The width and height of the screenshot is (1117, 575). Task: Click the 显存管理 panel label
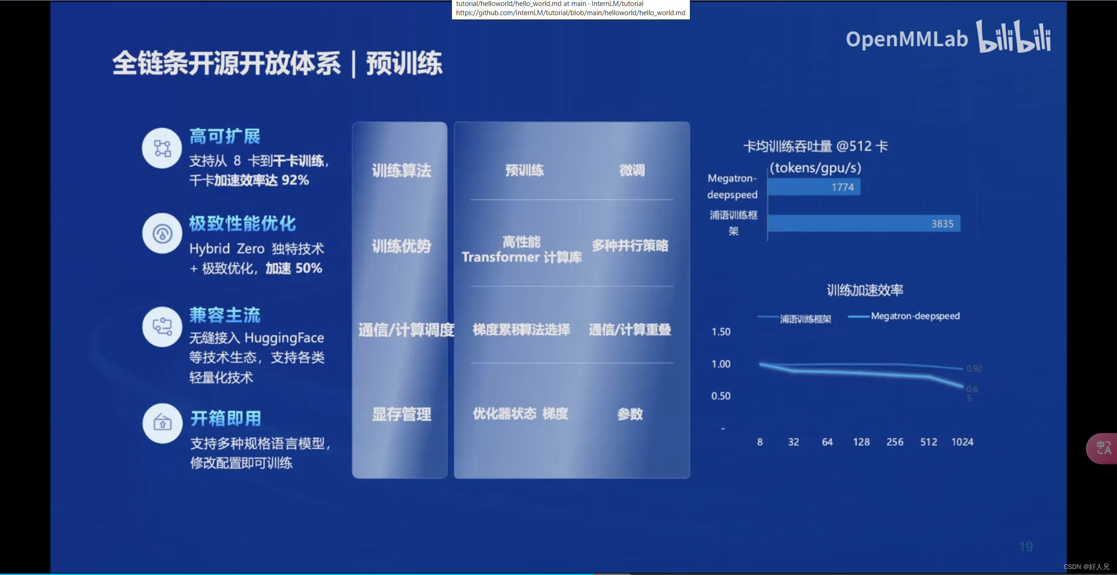pyautogui.click(x=401, y=414)
